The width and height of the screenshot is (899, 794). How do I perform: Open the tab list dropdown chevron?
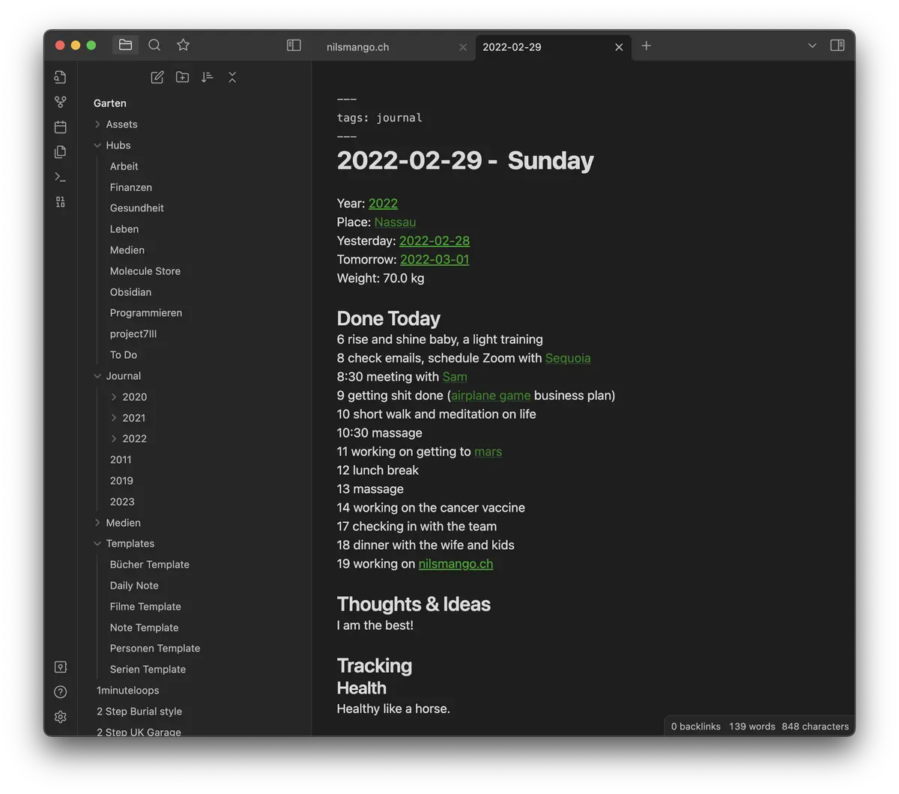pos(812,46)
